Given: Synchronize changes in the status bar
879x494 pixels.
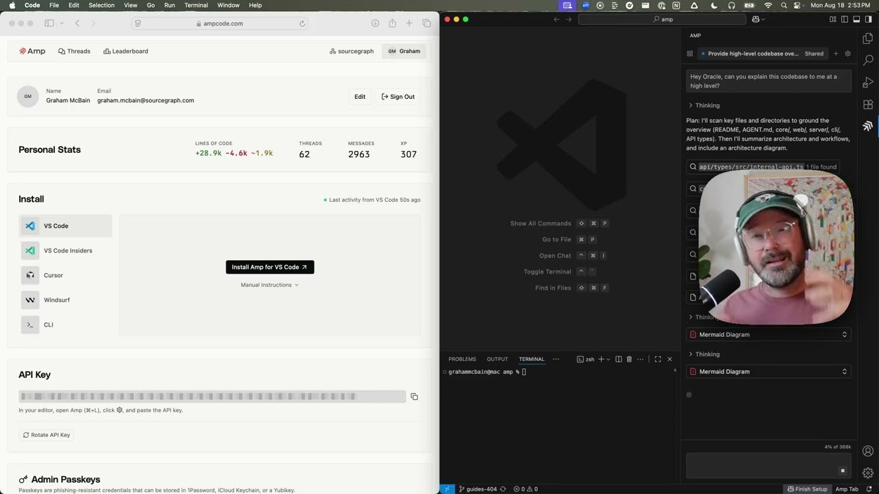Looking at the screenshot, I should [503, 489].
